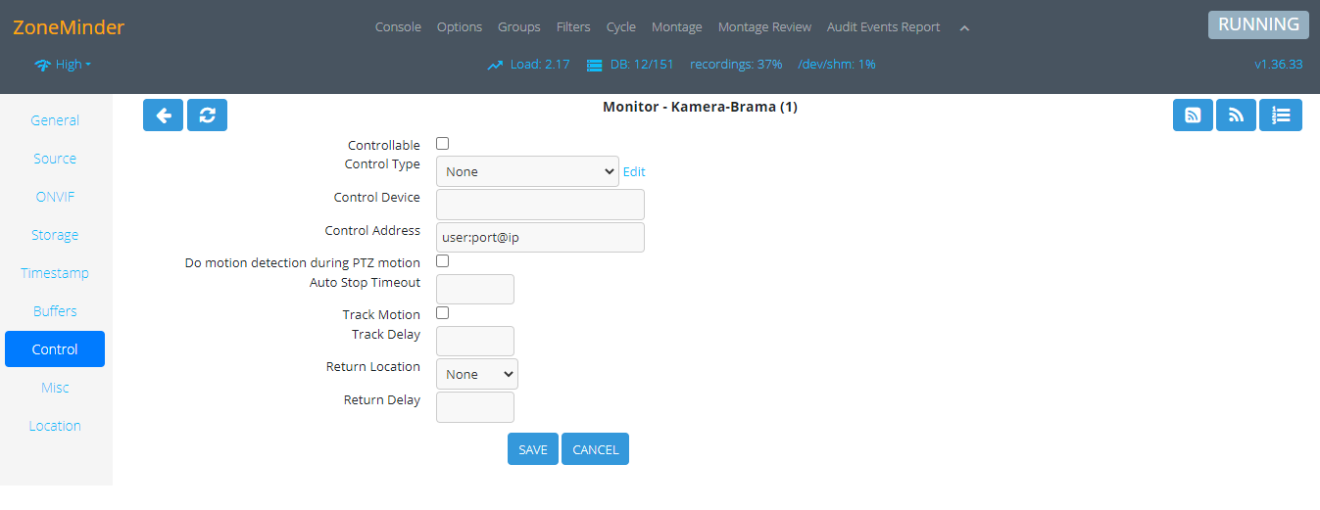1320x510 pixels.
Task: Toggle motion detection during PTZ motion
Action: click(x=442, y=261)
